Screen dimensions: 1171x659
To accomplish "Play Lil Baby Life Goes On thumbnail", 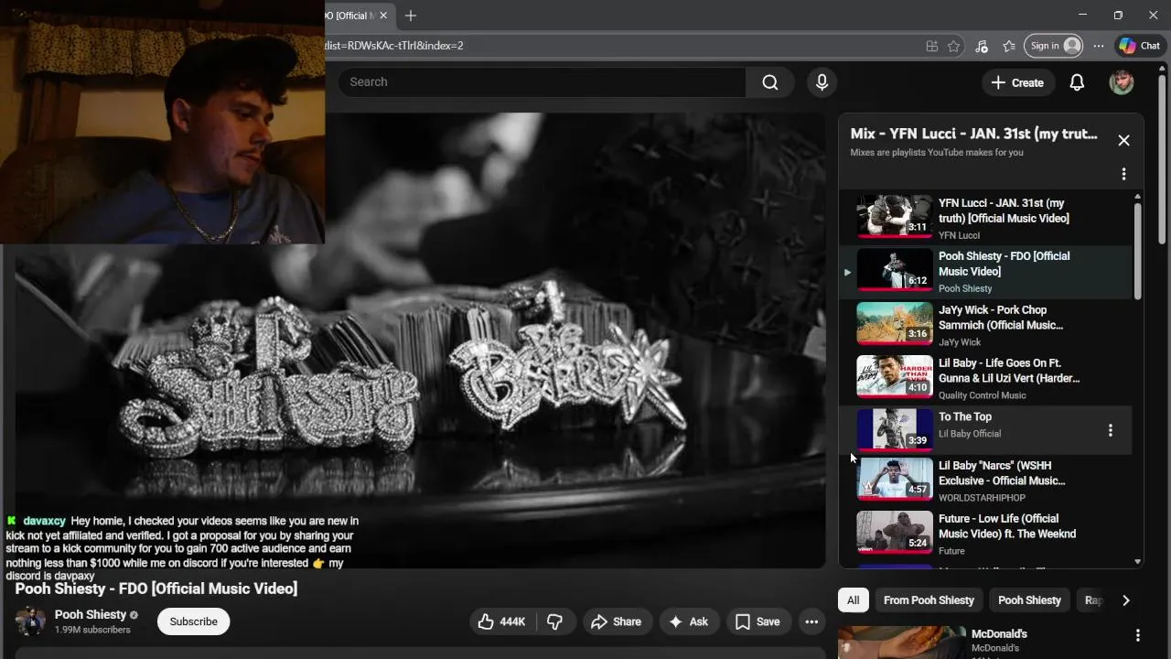I will [x=895, y=377].
